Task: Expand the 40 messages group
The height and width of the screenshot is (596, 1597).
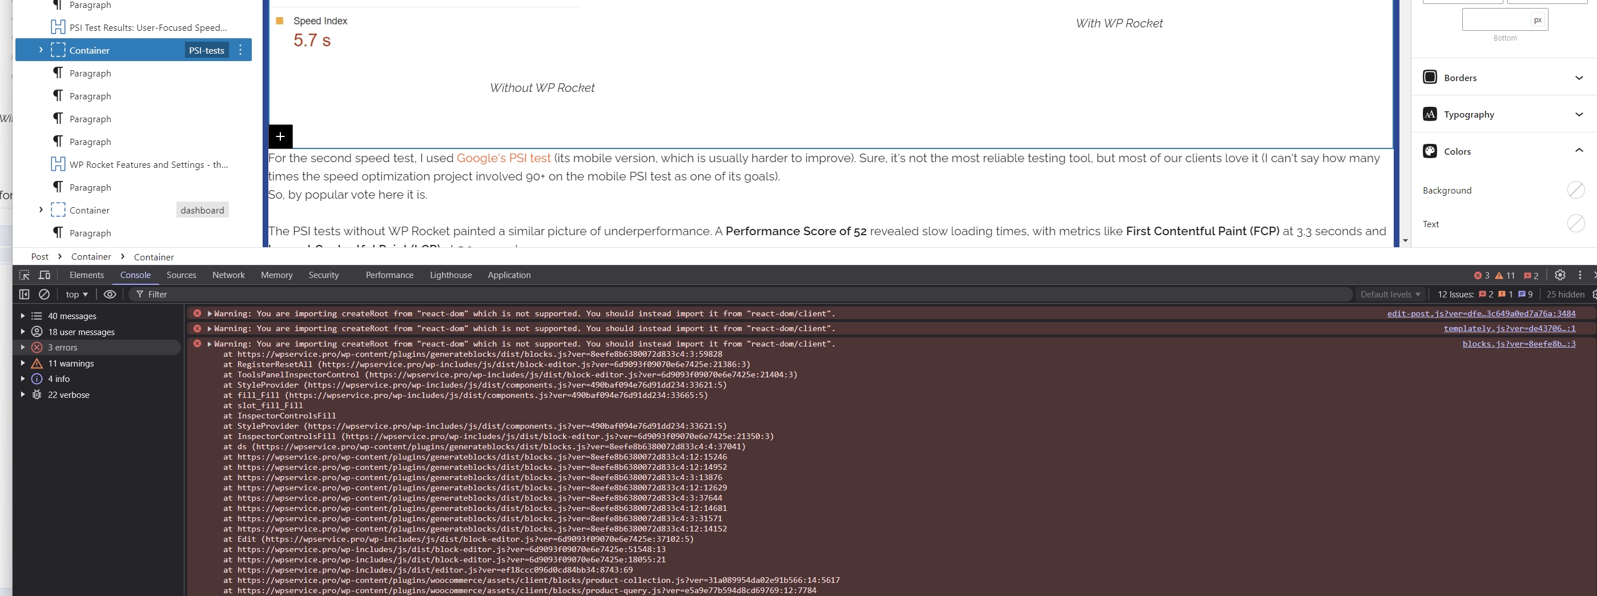Action: 23,316
